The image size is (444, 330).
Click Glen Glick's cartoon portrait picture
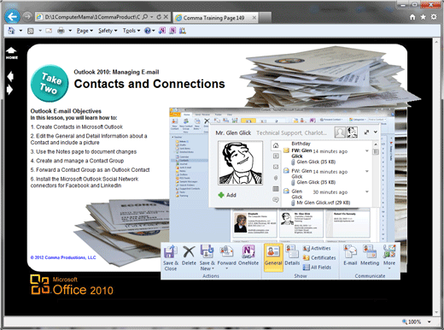click(x=240, y=163)
